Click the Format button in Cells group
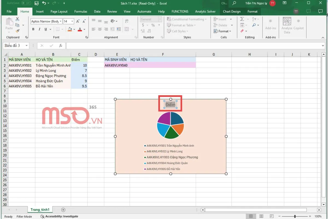The width and height of the screenshot is (328, 219). (x=223, y=31)
